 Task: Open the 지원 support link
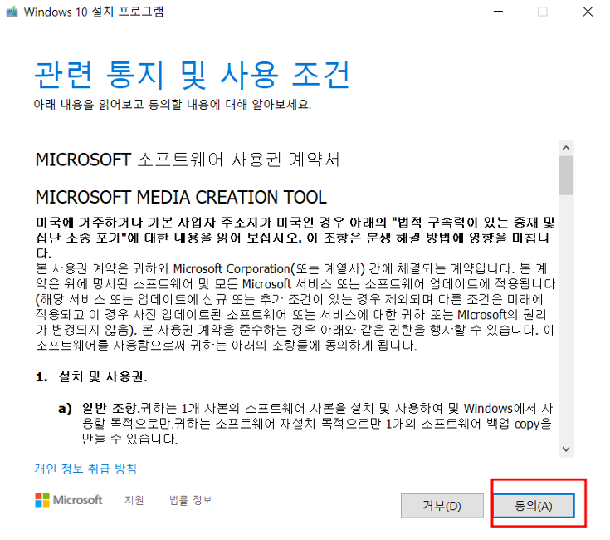coord(134,500)
